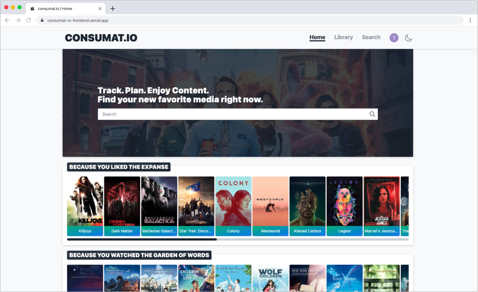Reload the page with the refresh icon

(29, 20)
